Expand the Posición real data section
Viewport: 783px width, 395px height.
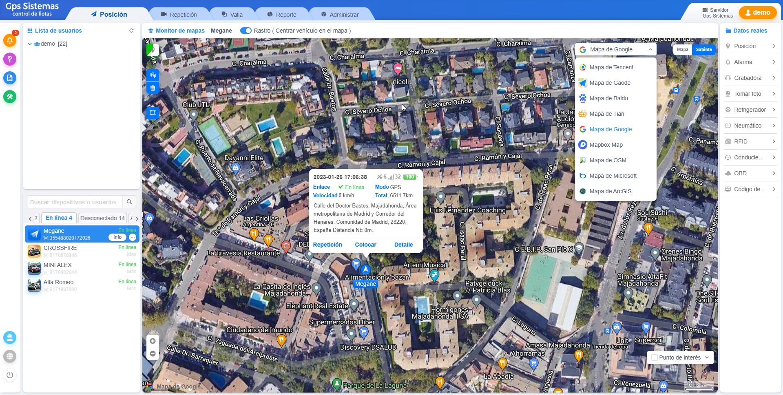coord(750,46)
